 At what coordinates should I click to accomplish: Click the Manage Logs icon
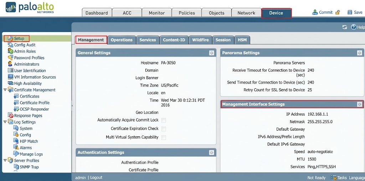pyautogui.click(x=16, y=154)
